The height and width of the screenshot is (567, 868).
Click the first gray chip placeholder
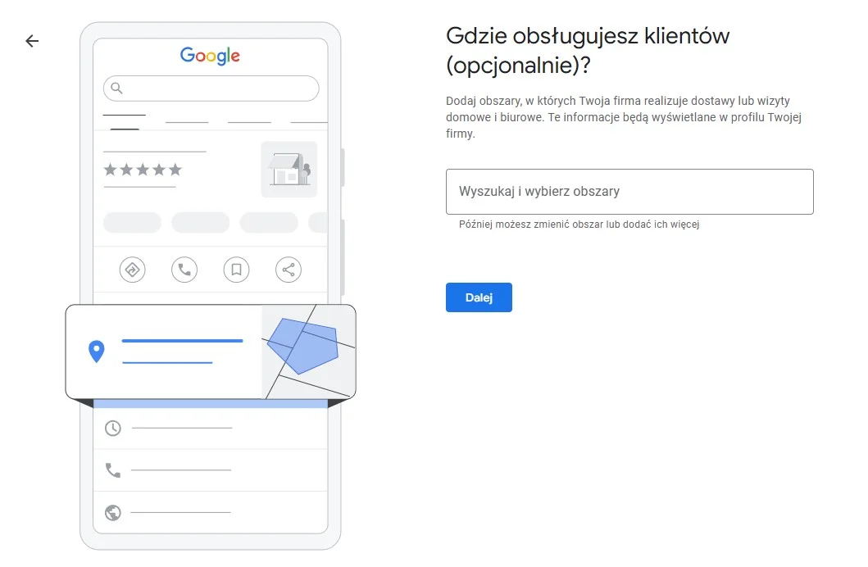click(x=132, y=222)
